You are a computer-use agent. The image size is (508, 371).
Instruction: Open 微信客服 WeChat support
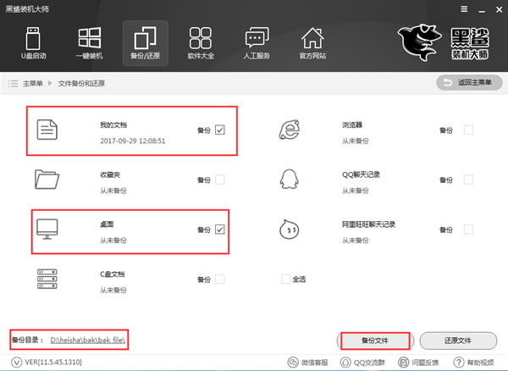coord(308,363)
